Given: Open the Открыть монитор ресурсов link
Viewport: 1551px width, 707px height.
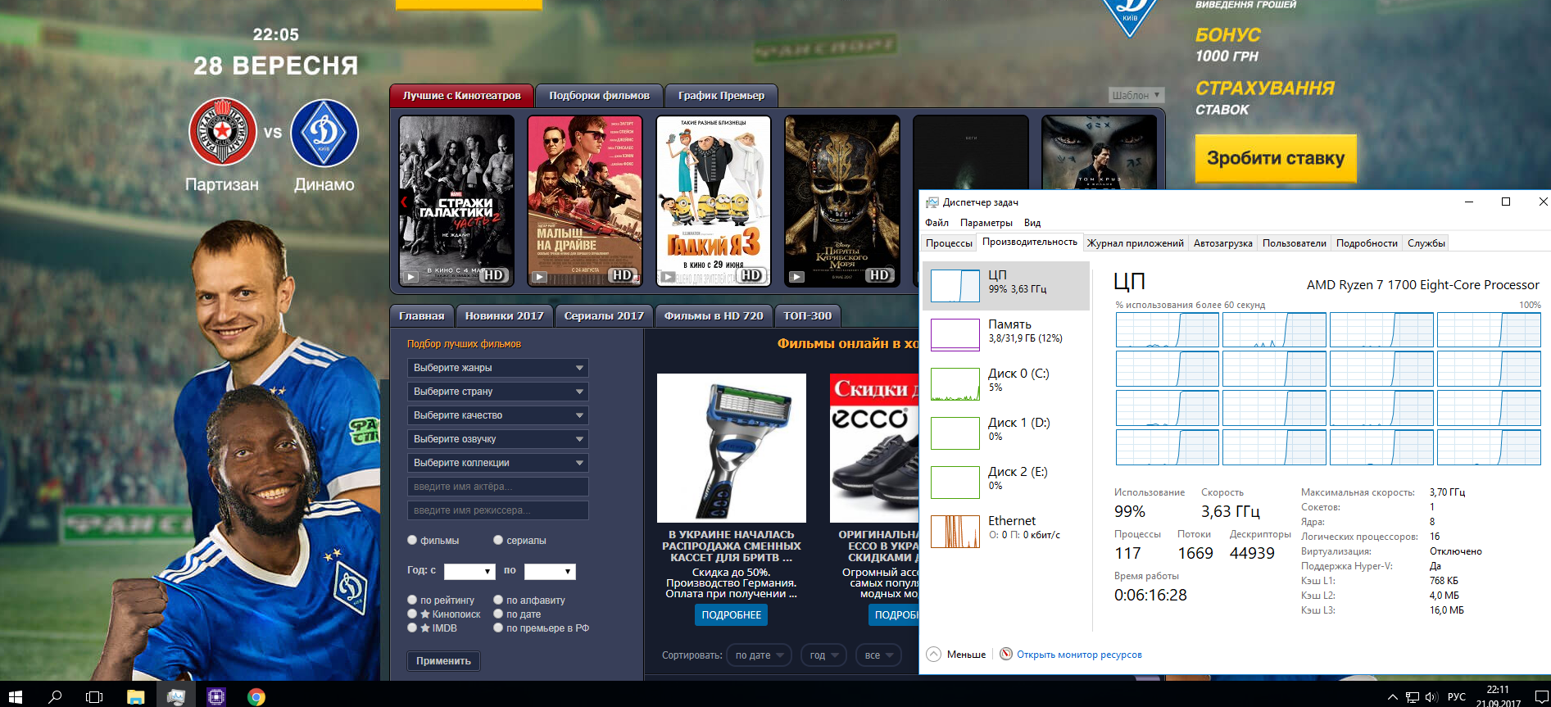Looking at the screenshot, I should [1079, 655].
